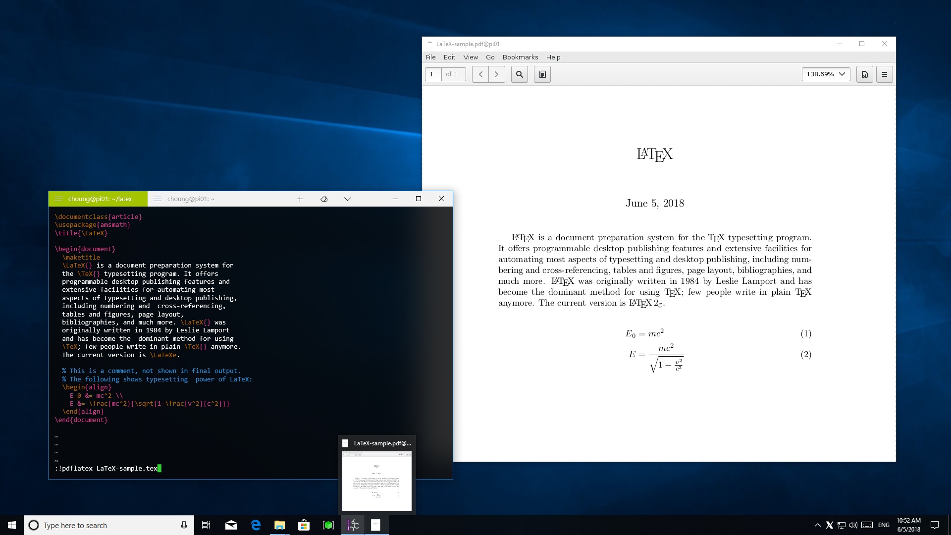Screen dimensions: 951x535
Task: Open the Action Center notification button
Action: tap(935, 525)
